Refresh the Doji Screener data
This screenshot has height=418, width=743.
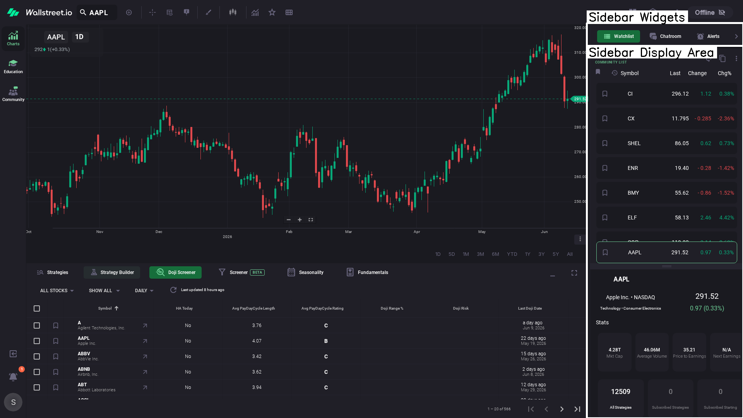click(173, 290)
